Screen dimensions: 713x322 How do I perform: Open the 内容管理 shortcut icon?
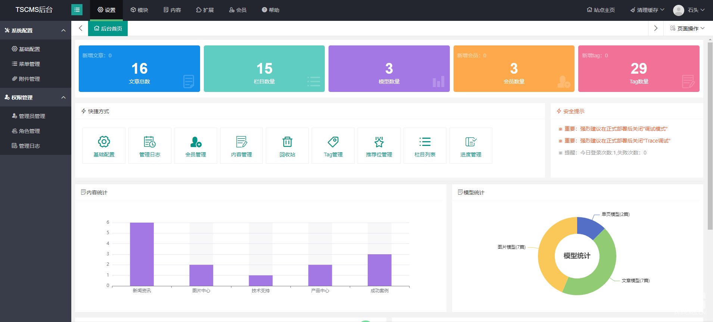click(242, 142)
